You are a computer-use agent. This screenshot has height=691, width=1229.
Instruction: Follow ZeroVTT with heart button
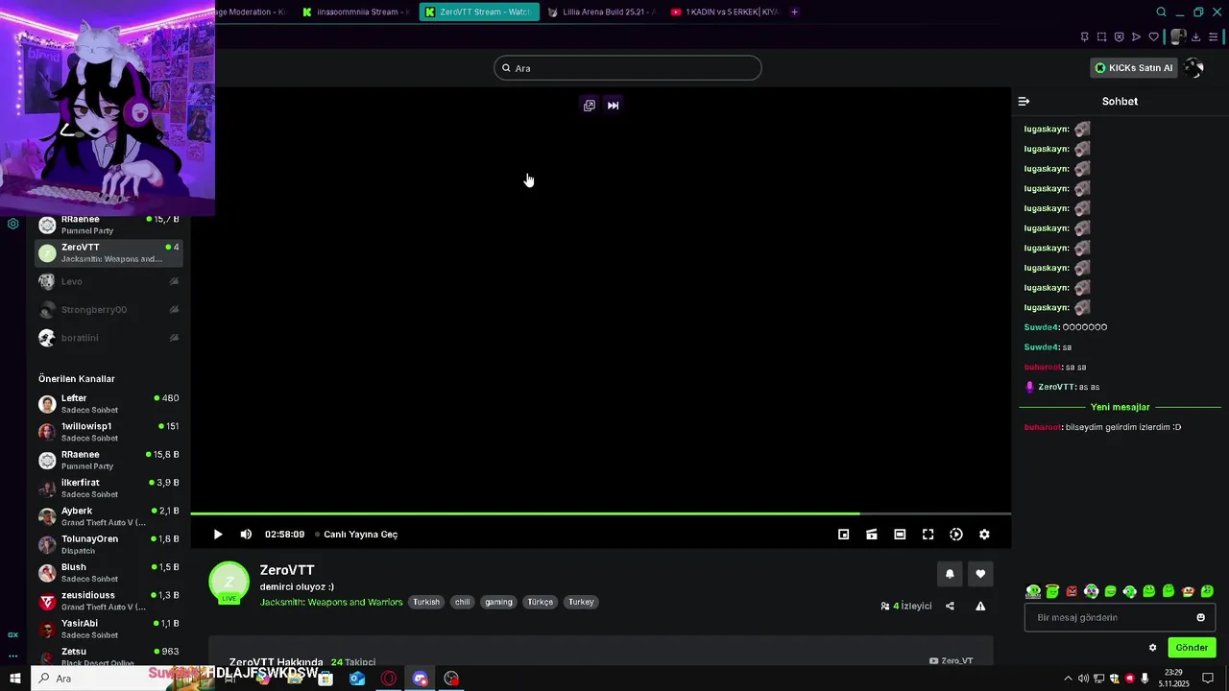point(980,574)
